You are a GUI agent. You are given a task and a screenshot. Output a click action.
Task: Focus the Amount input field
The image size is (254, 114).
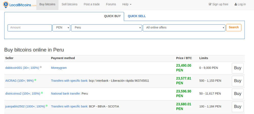(30, 28)
